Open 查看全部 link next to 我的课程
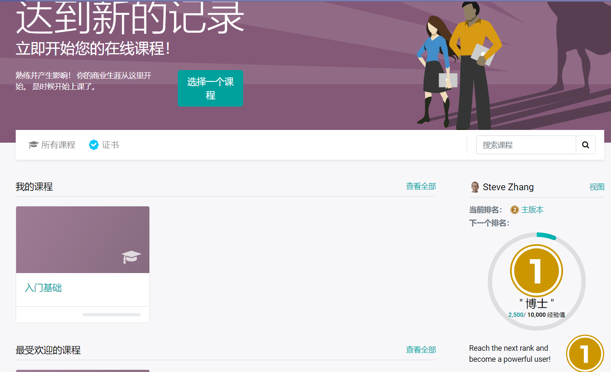 tap(420, 186)
